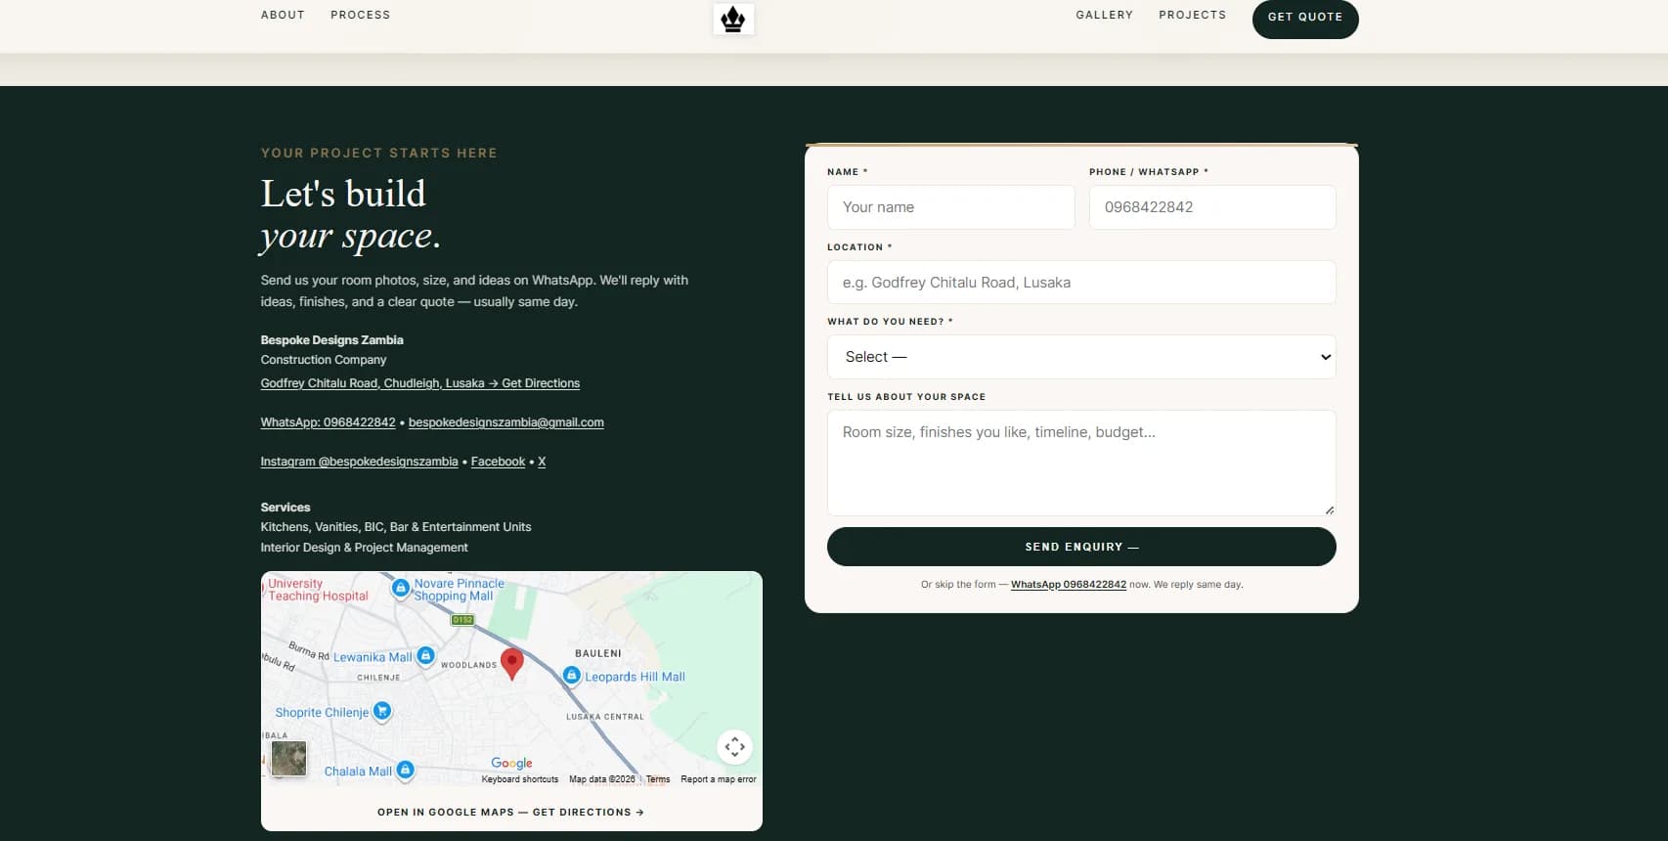Open the About menu item
The height and width of the screenshot is (841, 1668).
click(283, 15)
